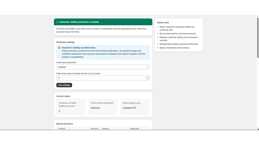Select the Products currently hidden by Guard card

click(x=71, y=107)
